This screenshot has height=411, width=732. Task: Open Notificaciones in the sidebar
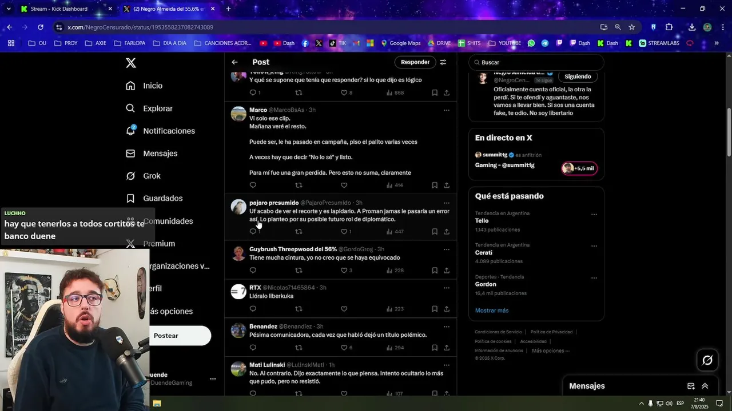[x=160, y=131]
